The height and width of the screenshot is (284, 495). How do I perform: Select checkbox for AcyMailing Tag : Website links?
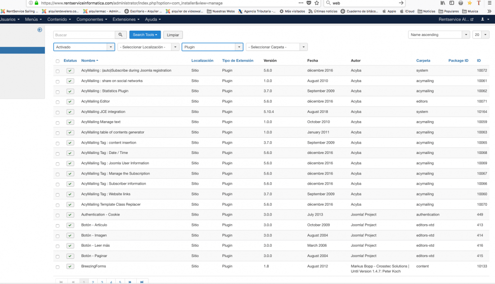click(58, 194)
